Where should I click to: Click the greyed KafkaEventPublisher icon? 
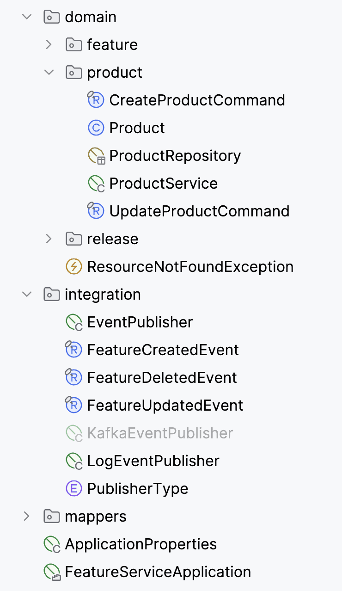point(74,433)
